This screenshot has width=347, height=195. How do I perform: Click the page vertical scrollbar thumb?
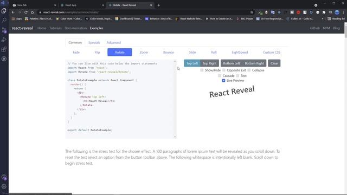click(345, 31)
